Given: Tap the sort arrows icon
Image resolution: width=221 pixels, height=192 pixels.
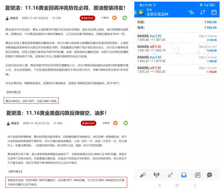Looking at the screenshot, I should click(x=203, y=12).
